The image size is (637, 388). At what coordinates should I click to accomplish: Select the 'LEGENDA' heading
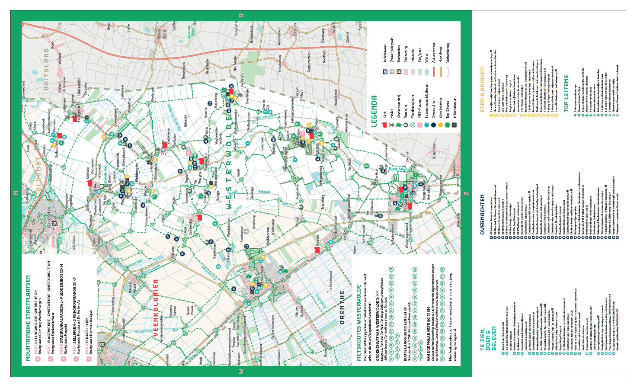pos(374,111)
